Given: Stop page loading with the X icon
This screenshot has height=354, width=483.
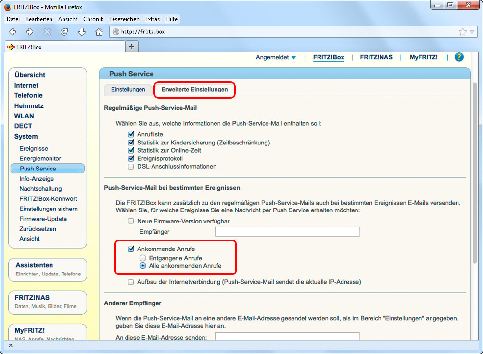Looking at the screenshot, I should tap(47, 31).
